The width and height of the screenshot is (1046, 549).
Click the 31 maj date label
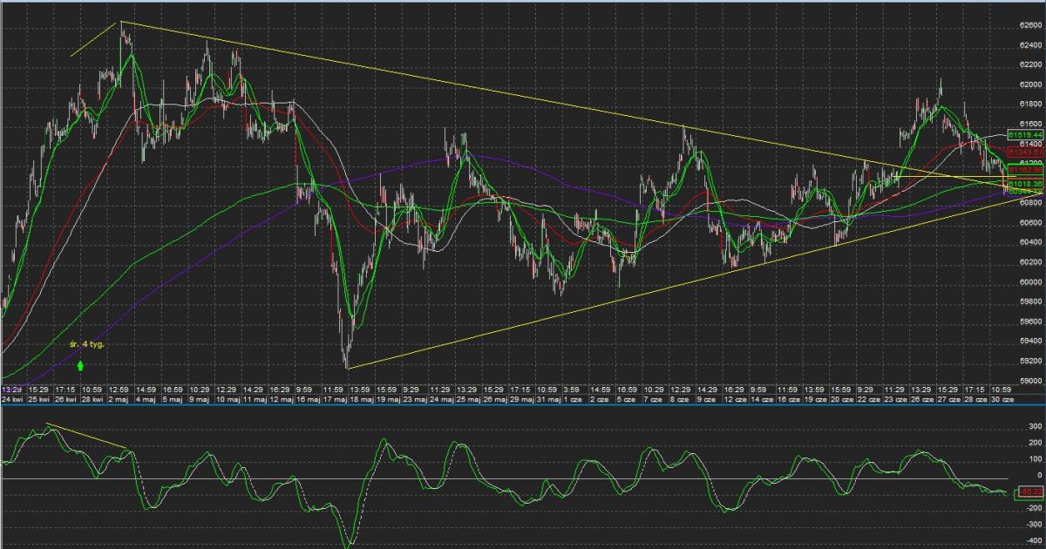coord(547,400)
